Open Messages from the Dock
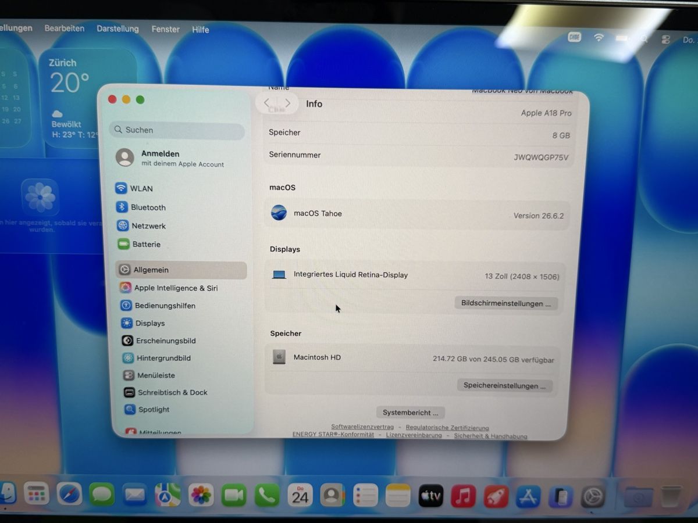This screenshot has width=698, height=523. coord(102,495)
